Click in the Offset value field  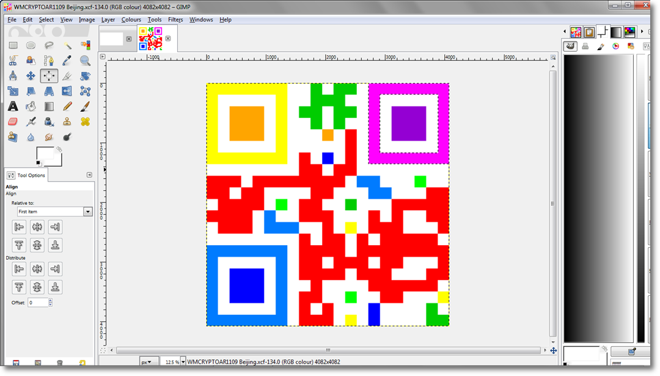(38, 302)
